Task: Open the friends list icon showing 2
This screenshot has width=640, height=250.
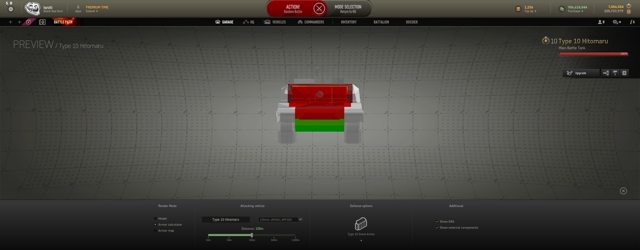Action: click(x=601, y=22)
